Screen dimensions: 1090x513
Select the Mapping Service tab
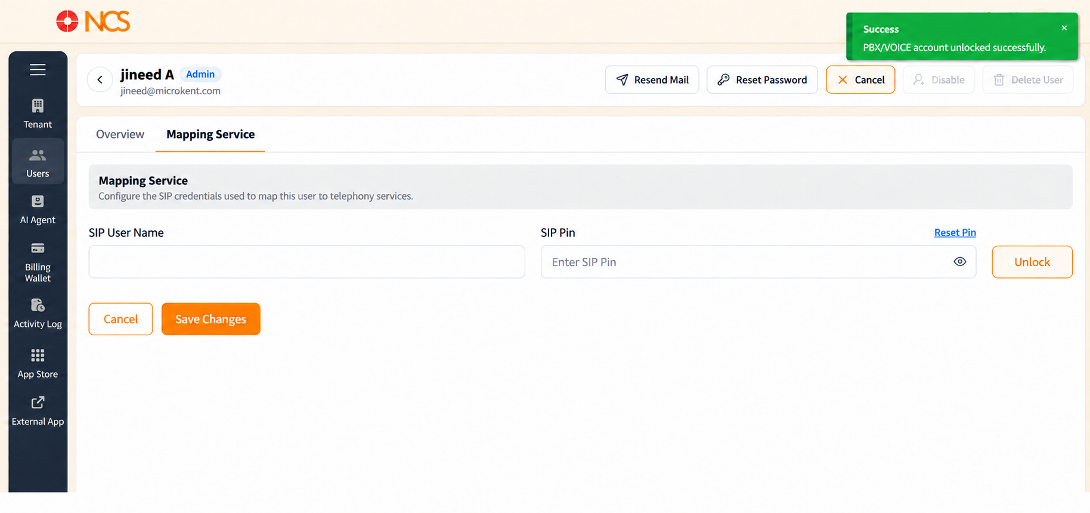[x=210, y=134]
